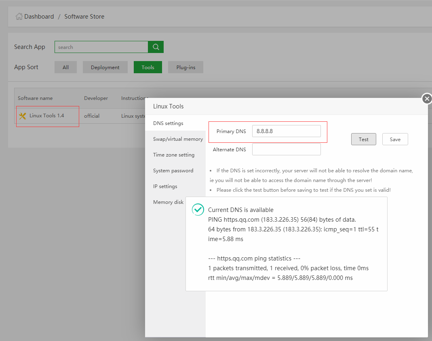Open DNS settings tab
The height and width of the screenshot is (341, 432).
tap(168, 123)
